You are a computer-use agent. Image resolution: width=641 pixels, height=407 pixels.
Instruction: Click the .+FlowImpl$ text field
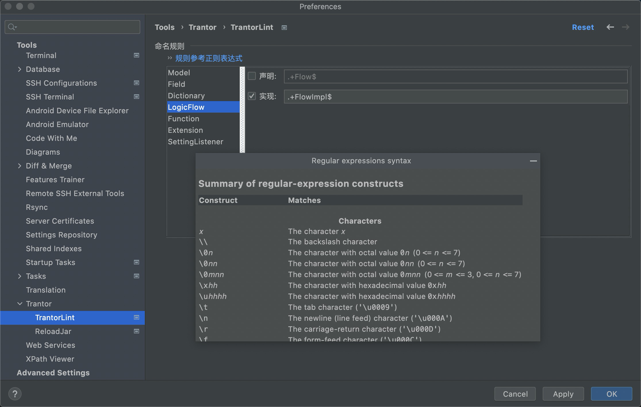[x=455, y=97]
